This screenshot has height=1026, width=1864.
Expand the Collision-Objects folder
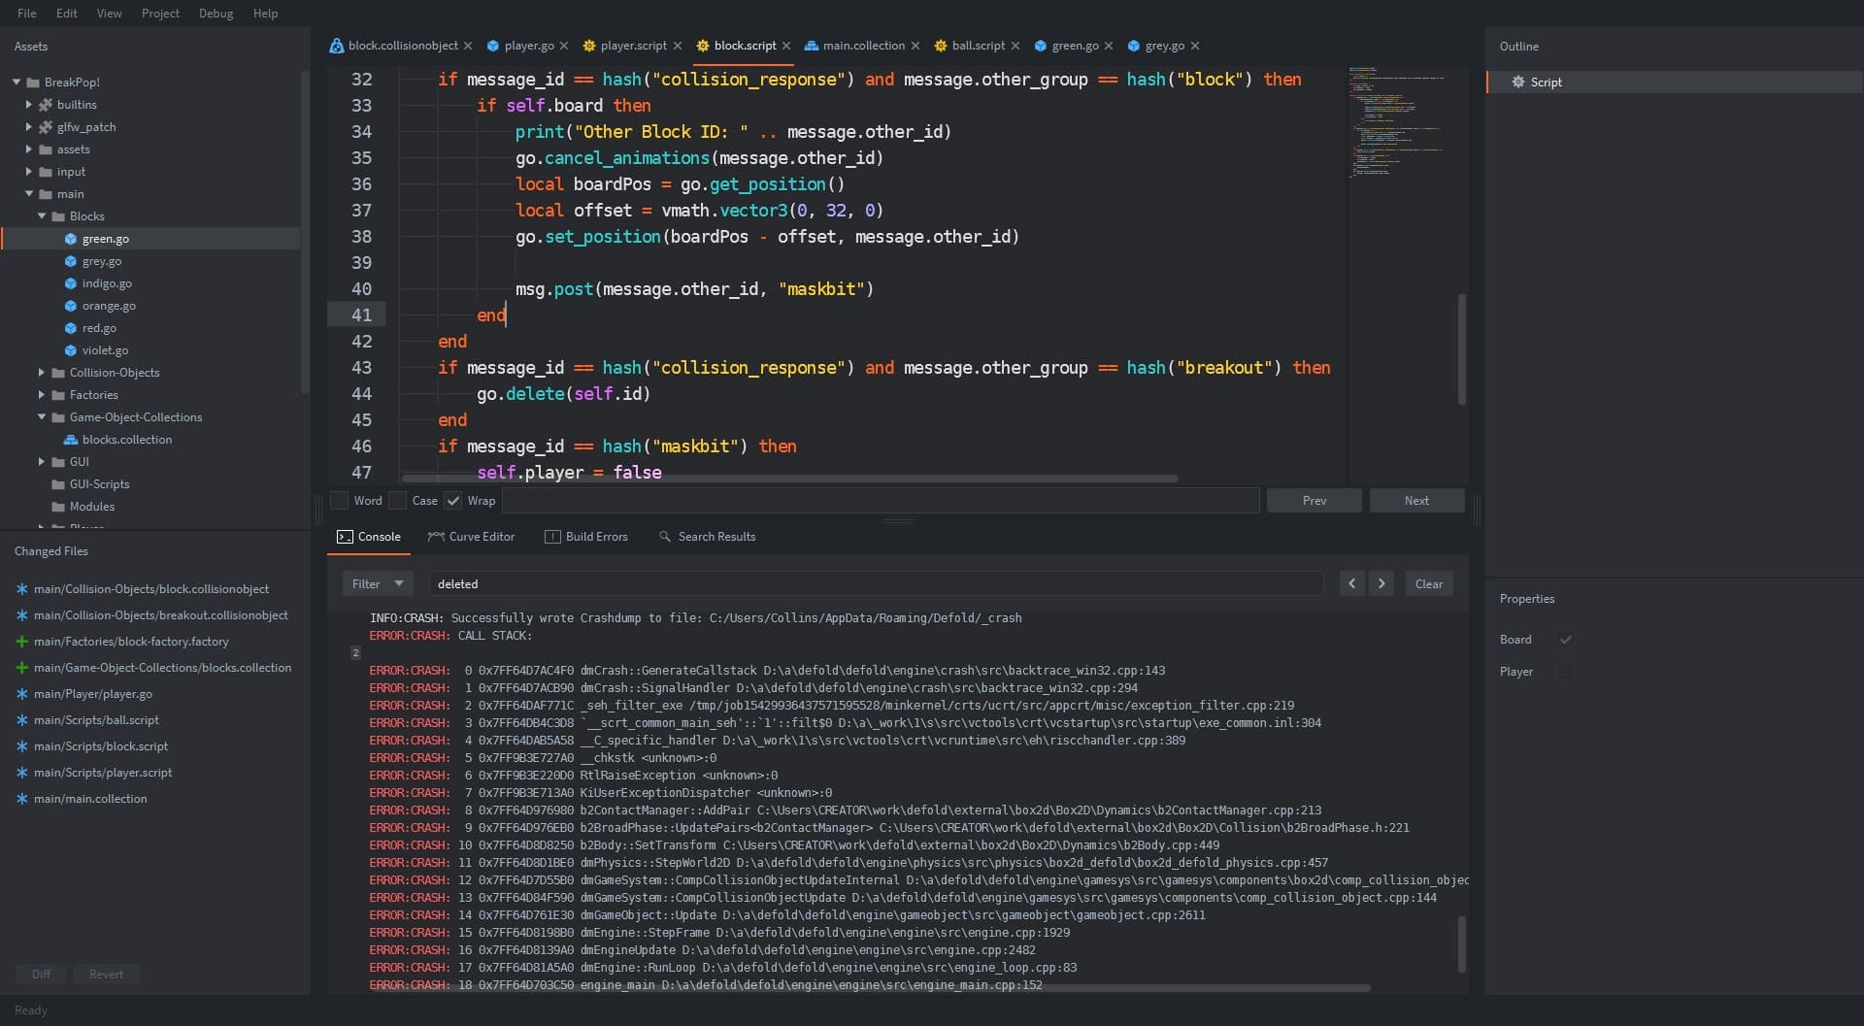42,373
